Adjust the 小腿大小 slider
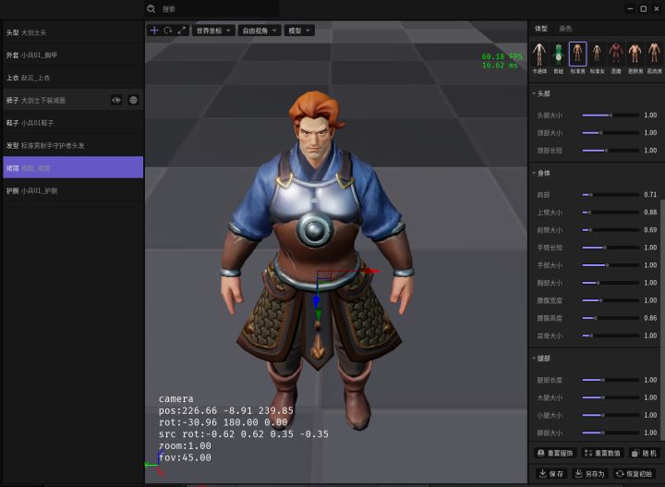Image resolution: width=665 pixels, height=487 pixels. click(611, 415)
